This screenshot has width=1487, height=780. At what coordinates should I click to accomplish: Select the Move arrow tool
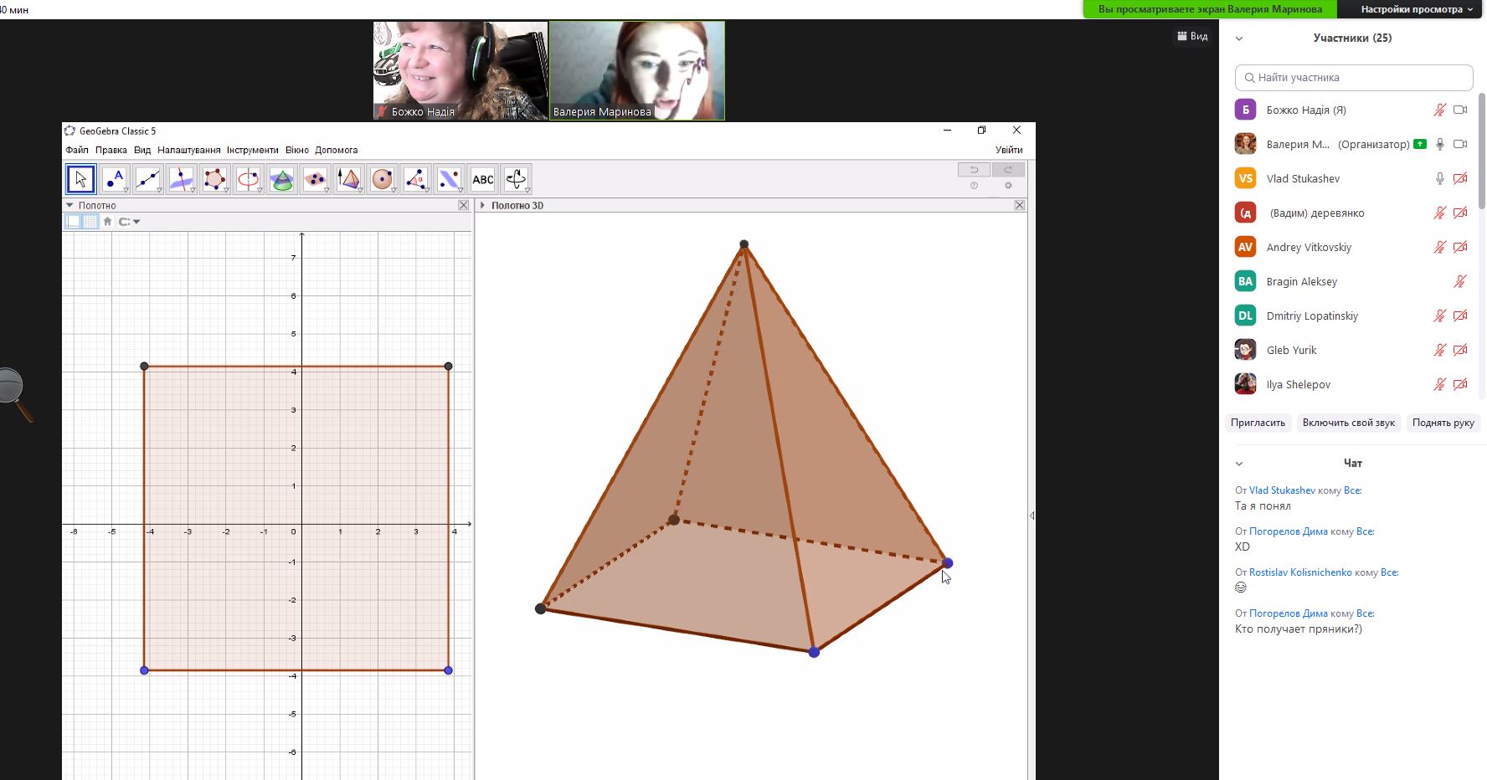(81, 179)
